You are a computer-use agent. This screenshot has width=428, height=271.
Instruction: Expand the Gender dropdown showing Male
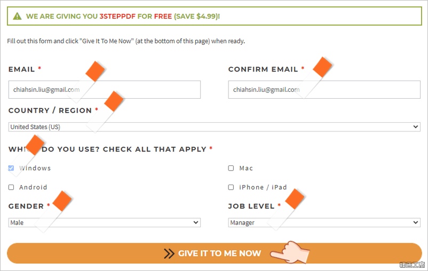tap(105, 222)
